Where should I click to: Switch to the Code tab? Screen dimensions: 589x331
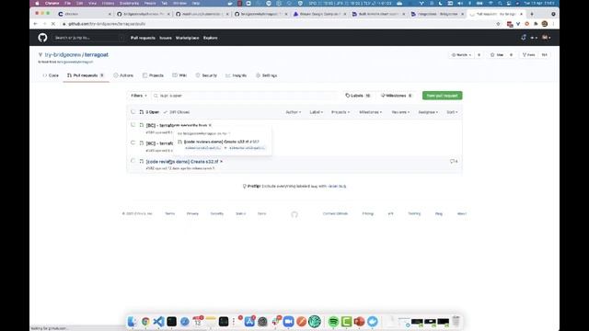(51, 75)
